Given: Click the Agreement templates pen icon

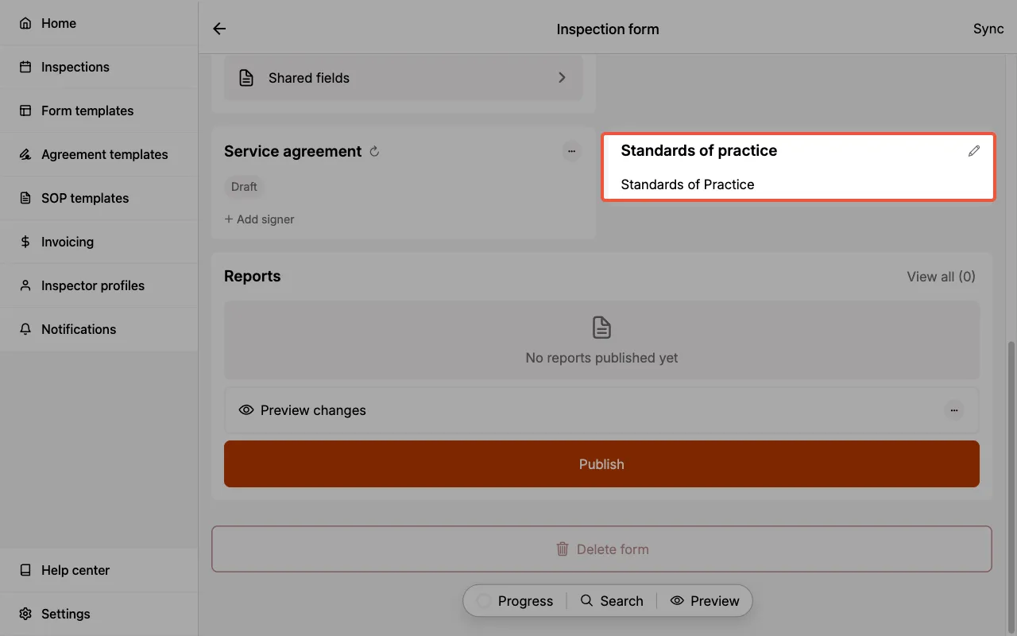Looking at the screenshot, I should coord(24,154).
